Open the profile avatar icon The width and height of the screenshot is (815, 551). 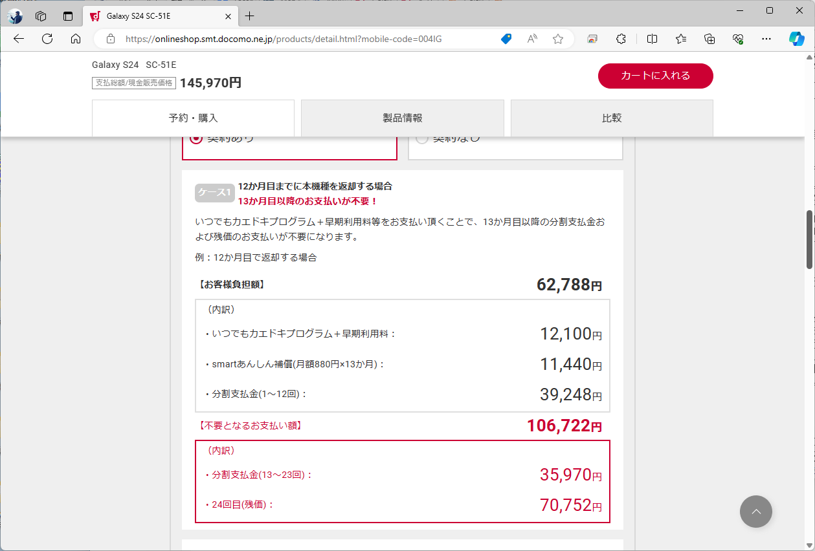pos(16,16)
